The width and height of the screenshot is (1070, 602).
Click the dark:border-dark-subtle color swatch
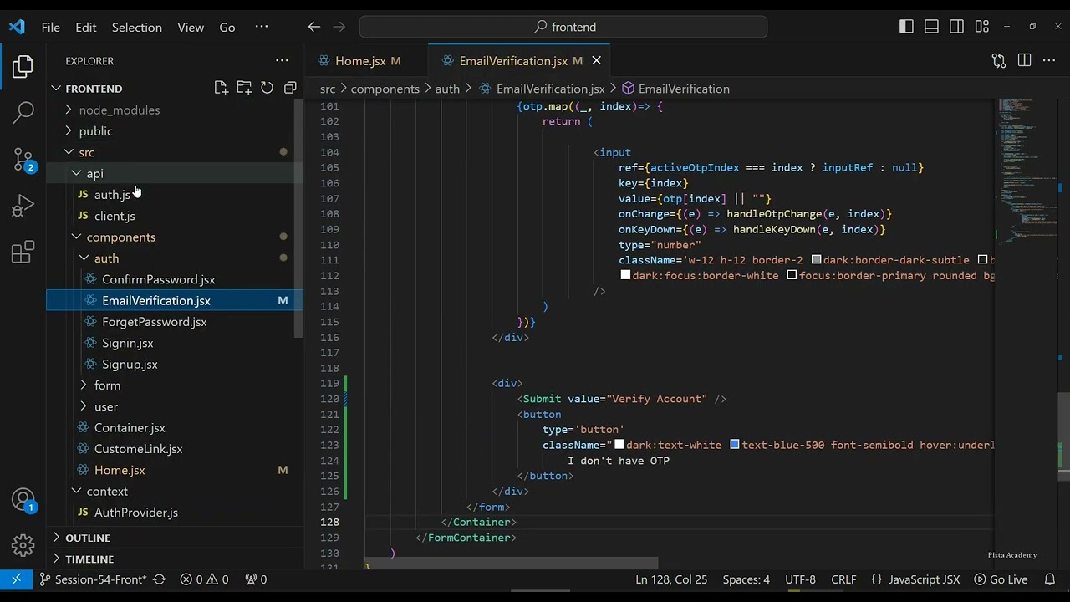[817, 260]
